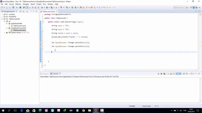Image resolution: width=202 pixels, height=113 pixels.
Task: Open the Source menu
Action: pyautogui.click(x=11, y=4)
